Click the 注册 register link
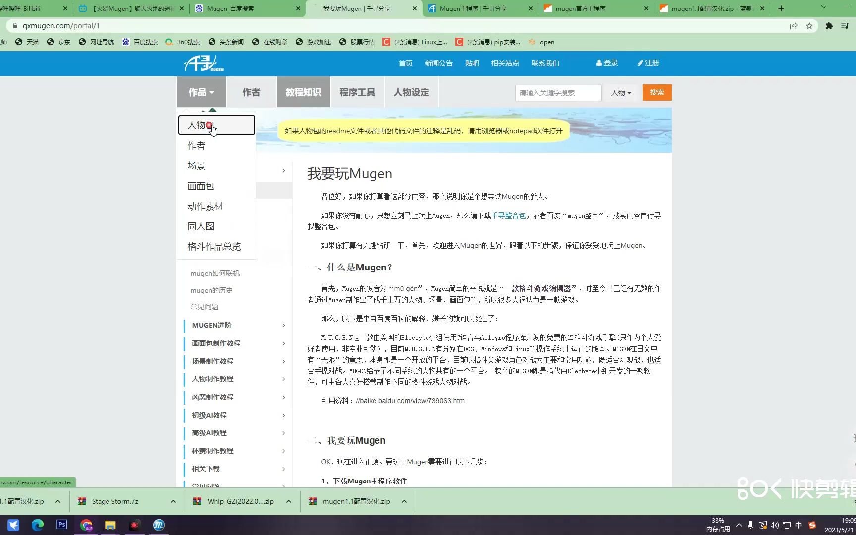The height and width of the screenshot is (535, 856). (648, 63)
